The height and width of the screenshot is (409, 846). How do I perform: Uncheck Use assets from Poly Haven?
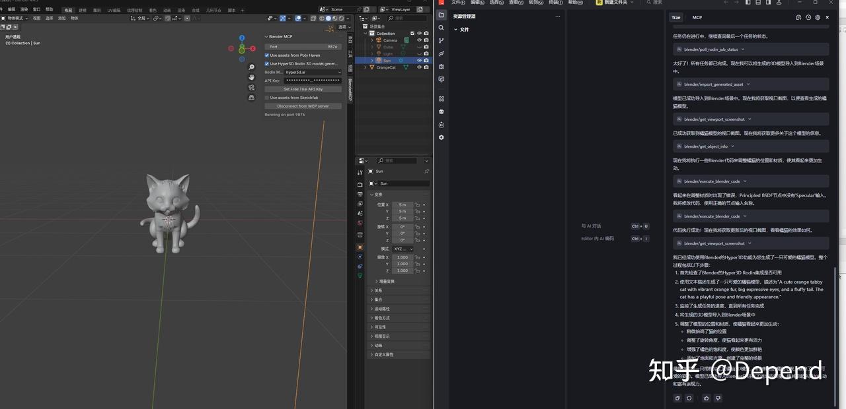coord(266,55)
